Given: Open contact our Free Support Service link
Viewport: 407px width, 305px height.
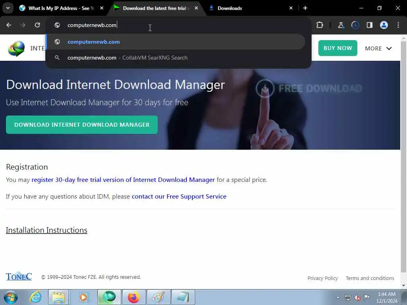Looking at the screenshot, I should coord(179,196).
